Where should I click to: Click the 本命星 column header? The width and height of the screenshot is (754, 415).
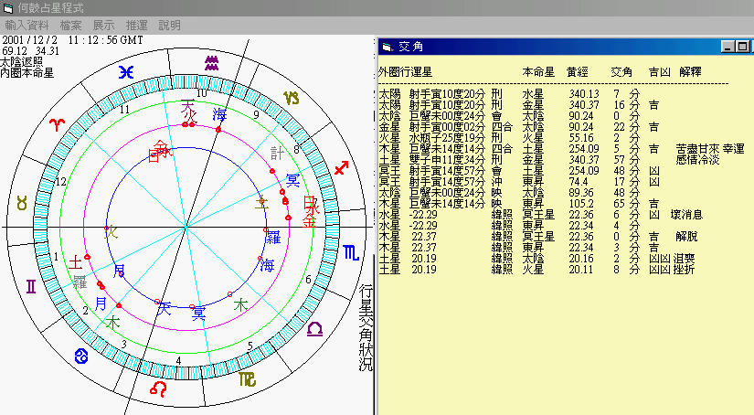click(x=538, y=72)
